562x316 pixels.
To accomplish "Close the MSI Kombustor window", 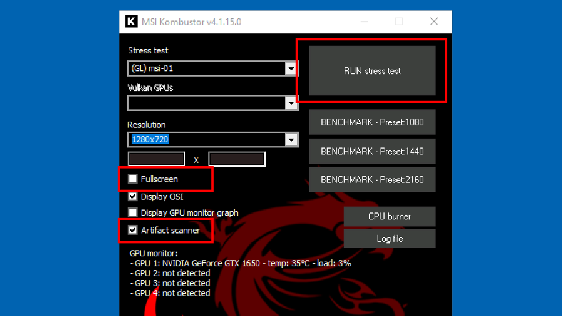I will 434,22.
